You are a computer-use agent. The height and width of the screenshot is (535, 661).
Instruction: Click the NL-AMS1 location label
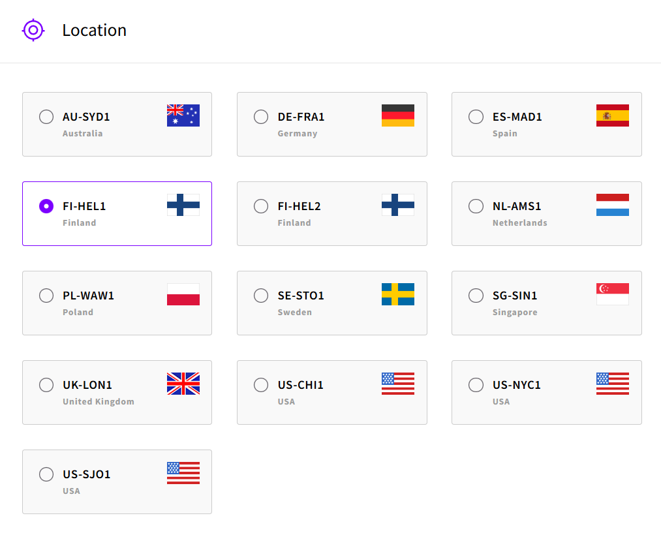pos(517,206)
